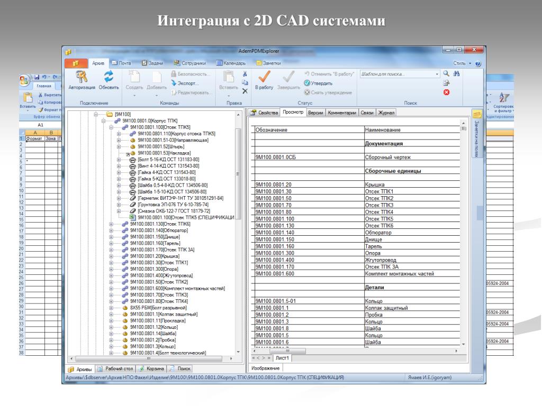Click the tree pane's vertical scrollbar
This screenshot has height=406, width=542.
pyautogui.click(x=238, y=174)
